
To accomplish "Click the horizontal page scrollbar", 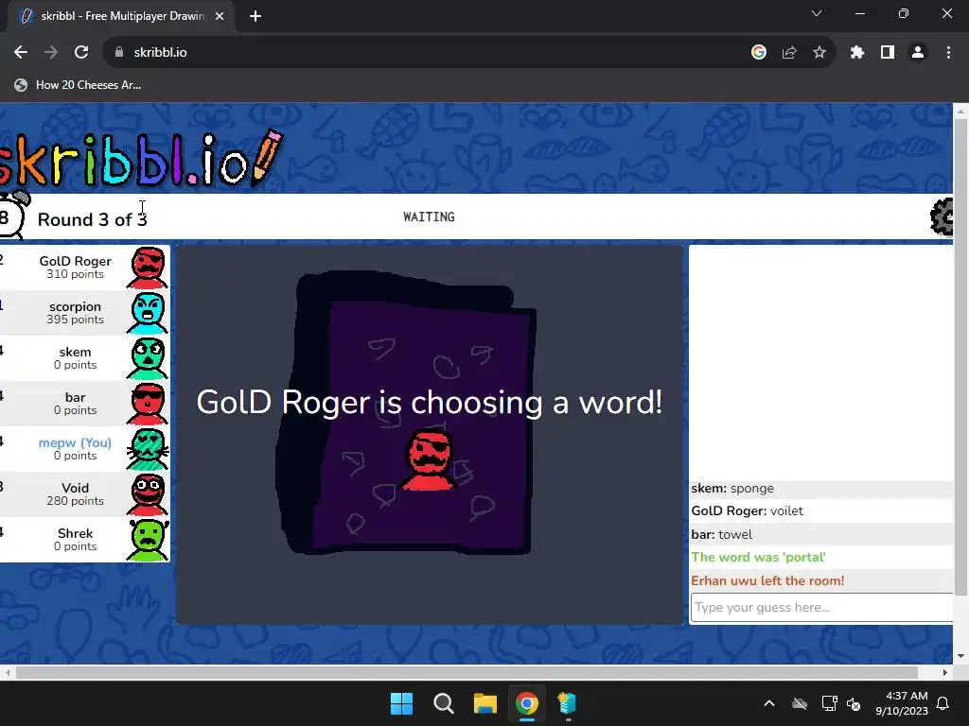I will coord(467,672).
